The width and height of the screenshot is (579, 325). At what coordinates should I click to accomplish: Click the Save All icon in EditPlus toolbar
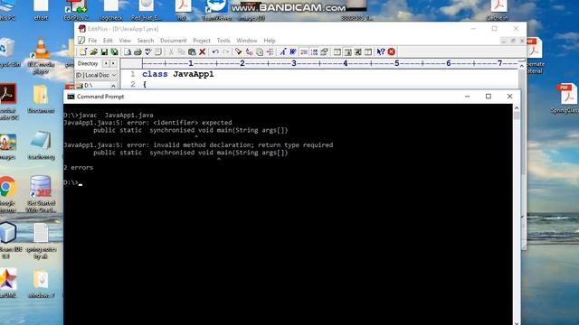click(x=115, y=52)
